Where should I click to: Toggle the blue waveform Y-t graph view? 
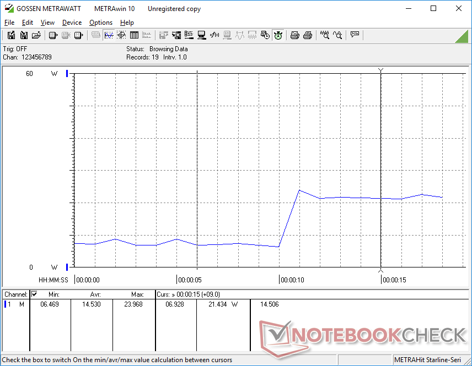point(109,35)
